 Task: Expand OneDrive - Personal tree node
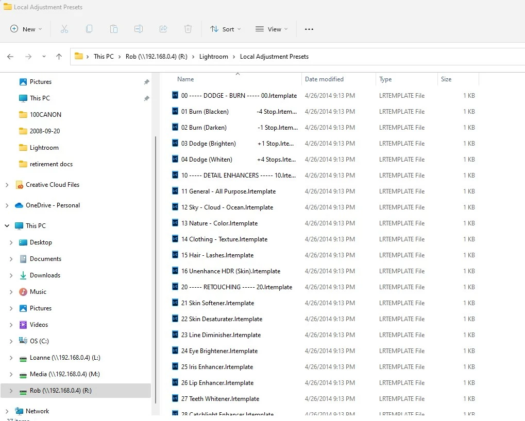(x=7, y=205)
